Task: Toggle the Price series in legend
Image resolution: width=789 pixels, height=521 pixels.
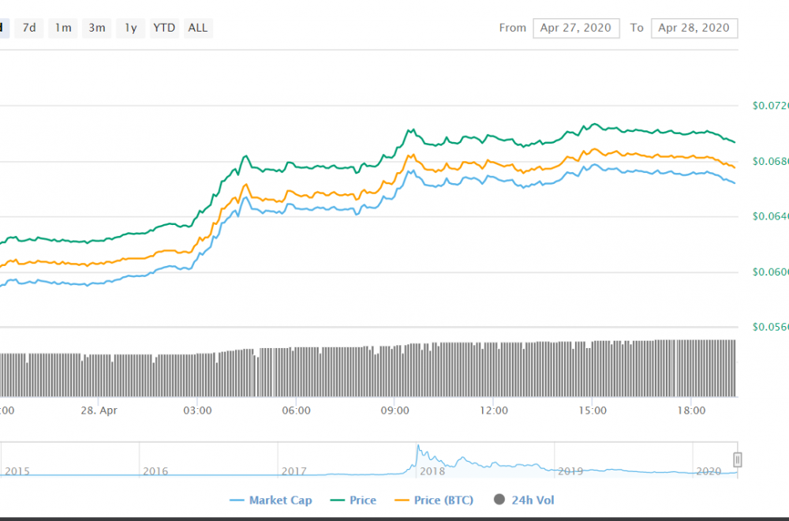Action: pyautogui.click(x=353, y=500)
